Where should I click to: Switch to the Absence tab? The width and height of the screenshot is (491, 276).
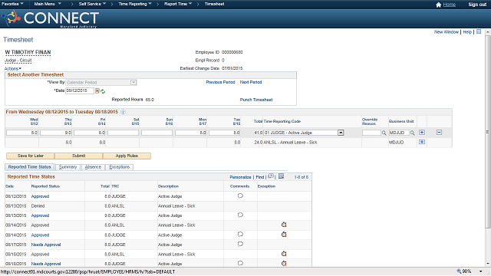click(93, 167)
